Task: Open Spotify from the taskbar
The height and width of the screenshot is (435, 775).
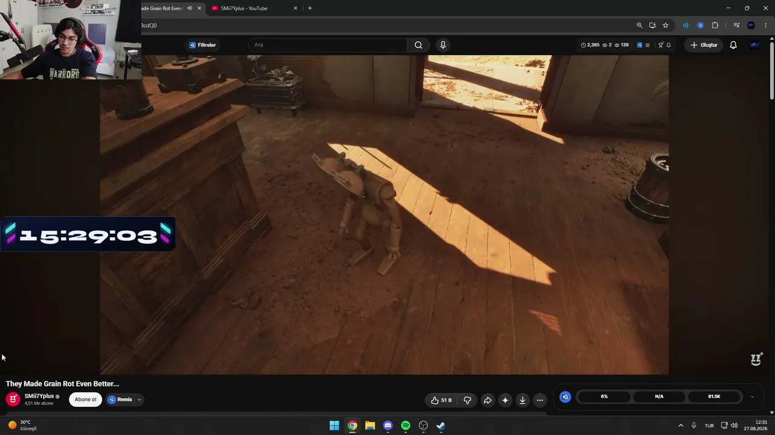Action: pyautogui.click(x=406, y=425)
